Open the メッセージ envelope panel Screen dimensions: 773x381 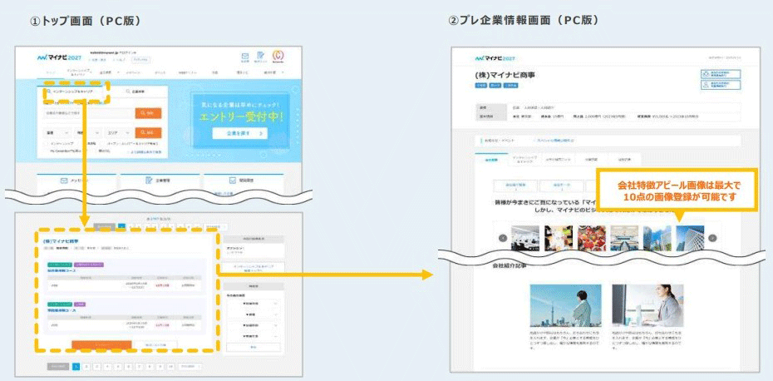coord(75,180)
